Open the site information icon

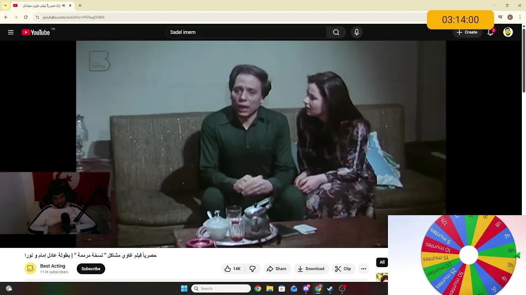pyautogui.click(x=37, y=17)
